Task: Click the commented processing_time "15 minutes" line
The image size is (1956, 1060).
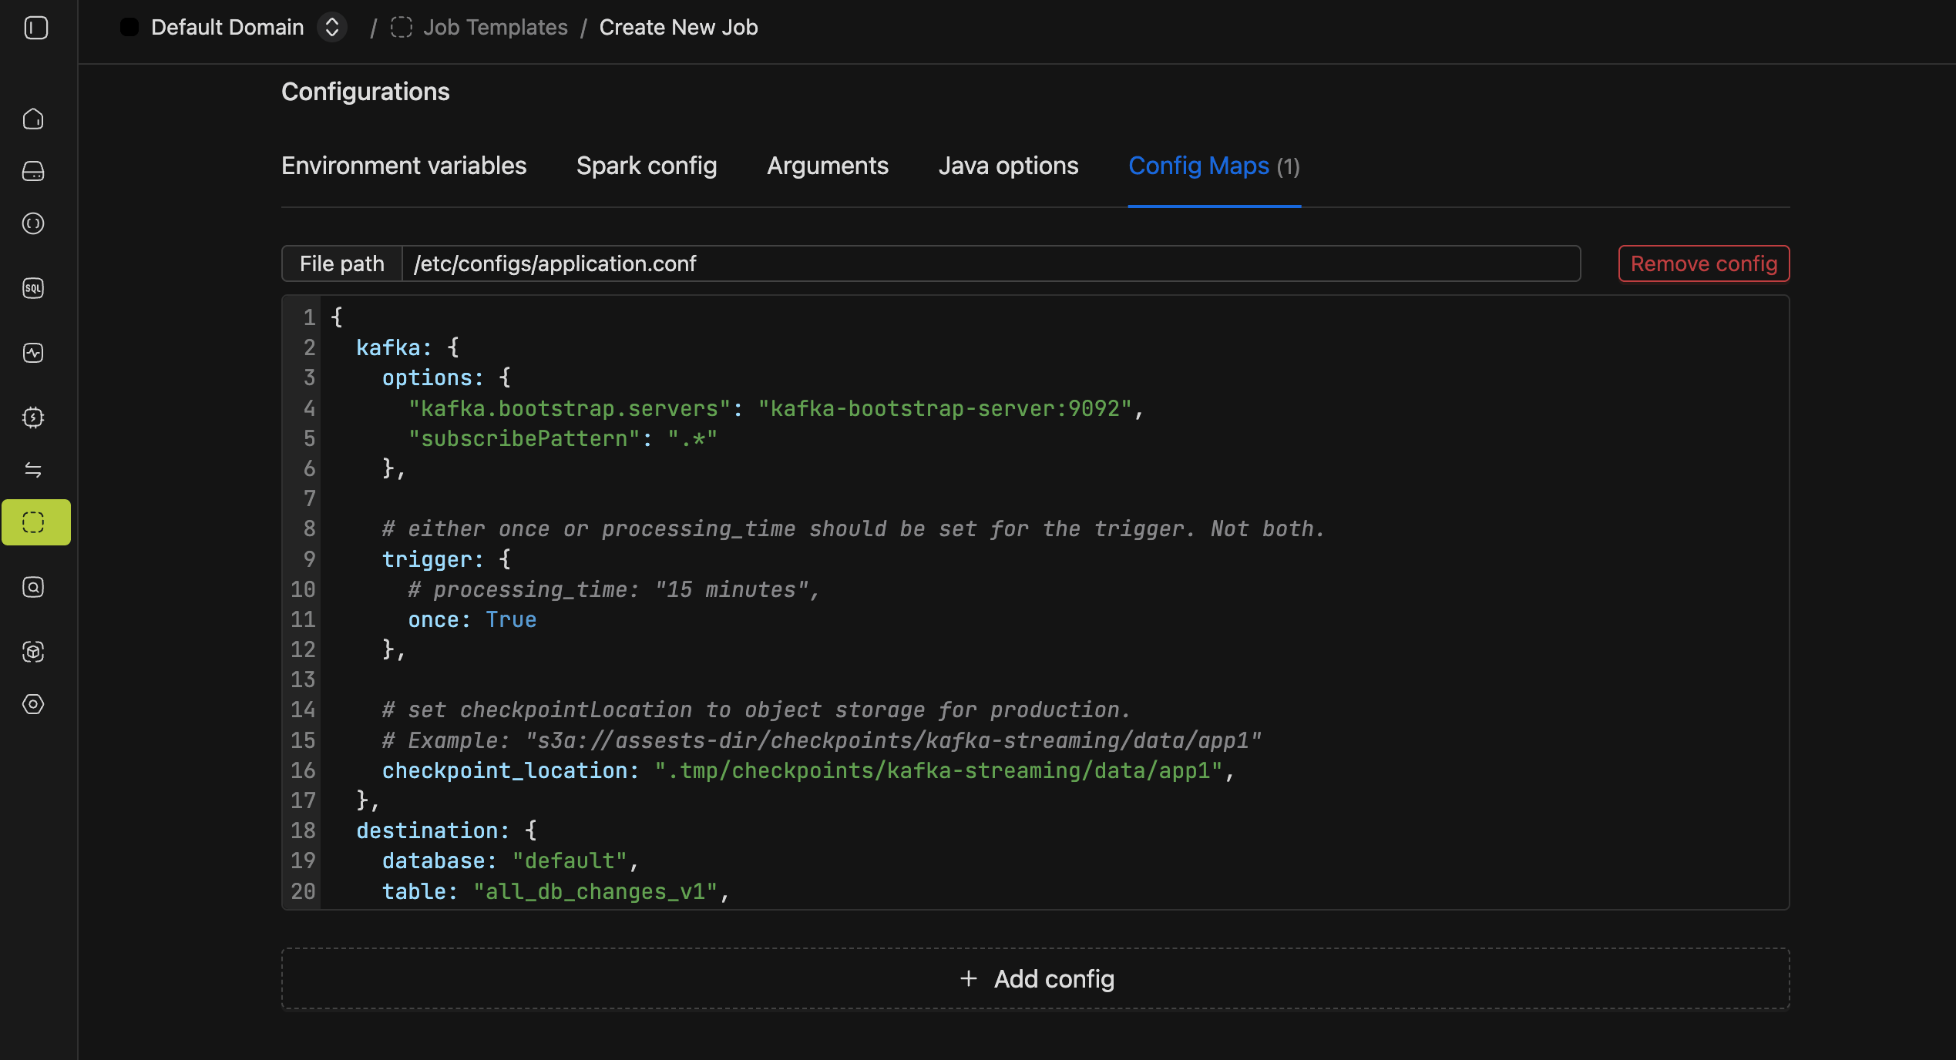Action: [613, 589]
